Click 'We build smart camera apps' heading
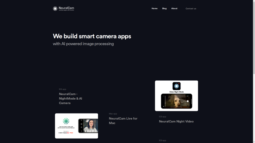255x143 pixels. click(92, 36)
